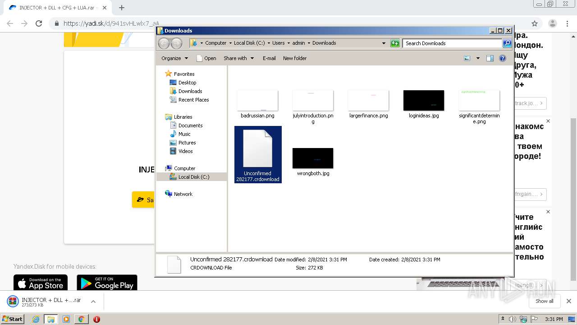Expand the address bar history dropdown

[384, 43]
